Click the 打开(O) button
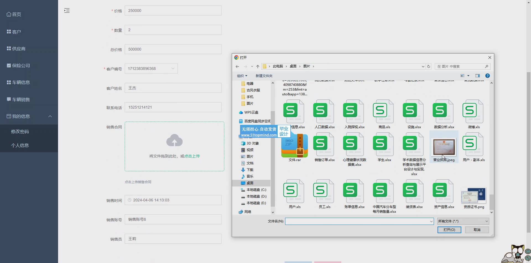 (x=449, y=230)
